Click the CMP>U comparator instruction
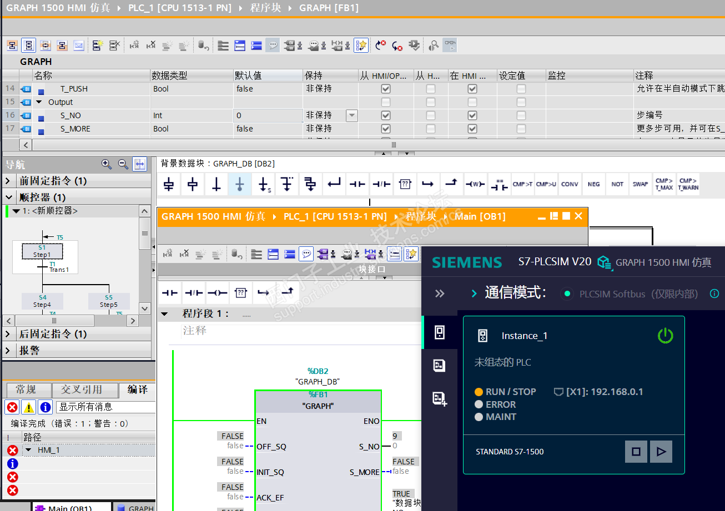725x511 pixels. click(546, 184)
